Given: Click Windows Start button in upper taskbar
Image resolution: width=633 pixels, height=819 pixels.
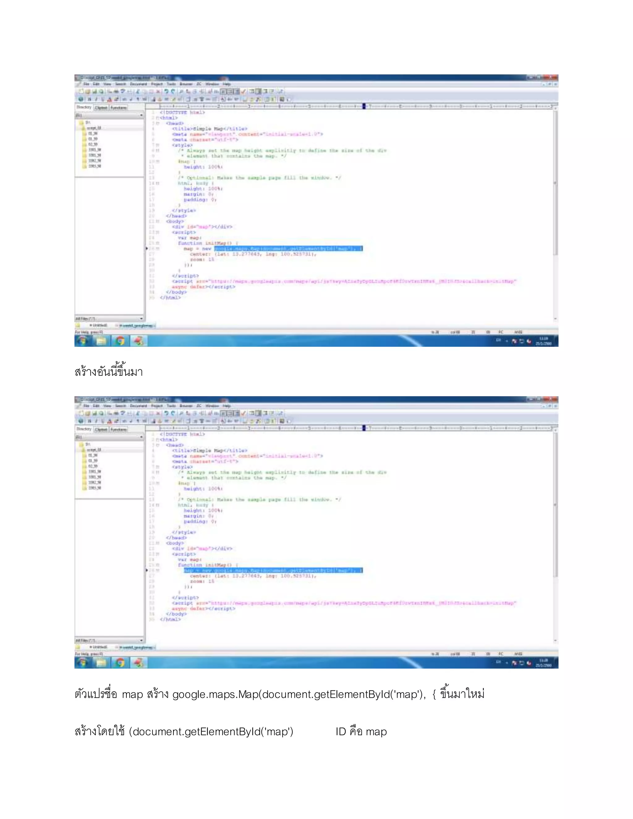Looking at the screenshot, I should tap(83, 341).
